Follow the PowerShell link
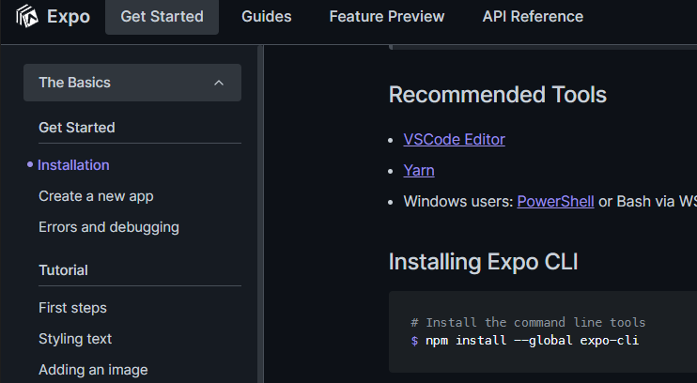Screen dimensions: 697x383 coord(555,202)
